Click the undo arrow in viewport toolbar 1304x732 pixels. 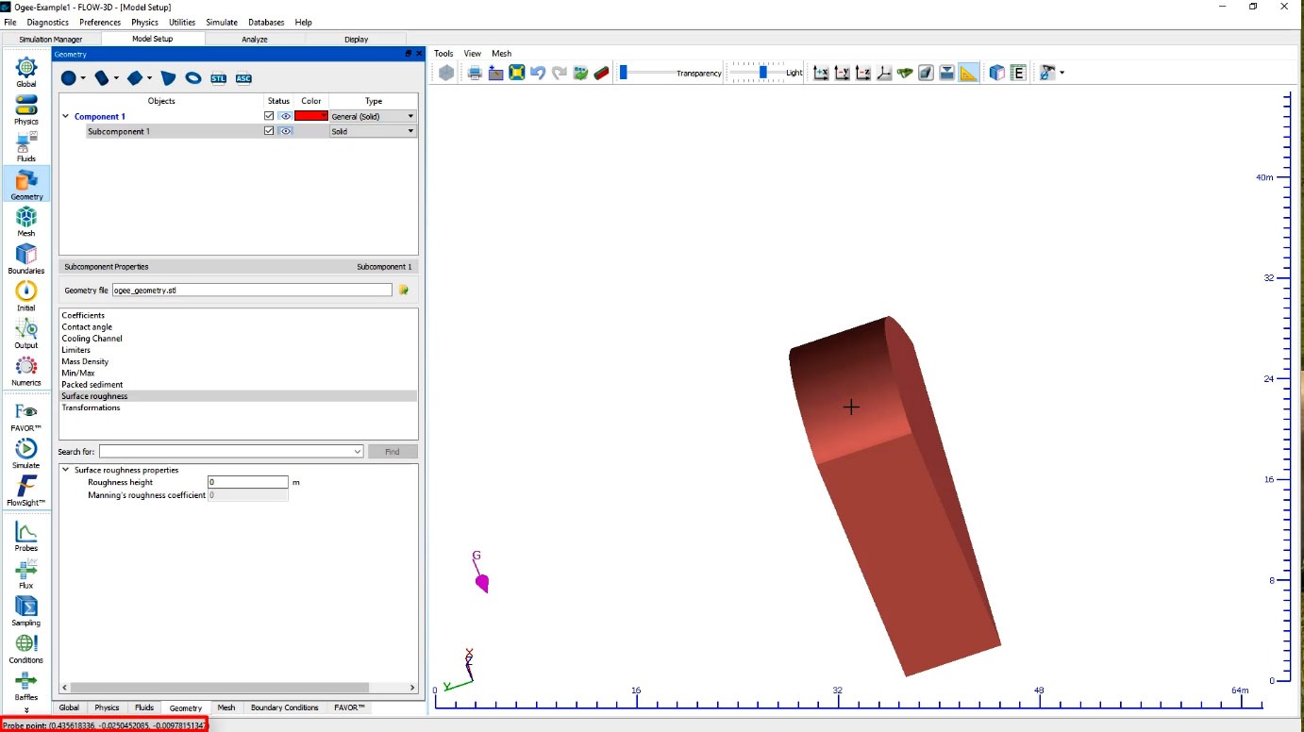(x=538, y=73)
